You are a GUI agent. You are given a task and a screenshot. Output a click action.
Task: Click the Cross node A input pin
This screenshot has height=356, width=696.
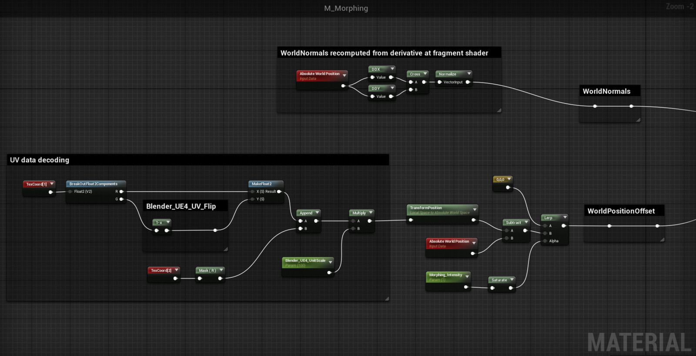[411, 82]
